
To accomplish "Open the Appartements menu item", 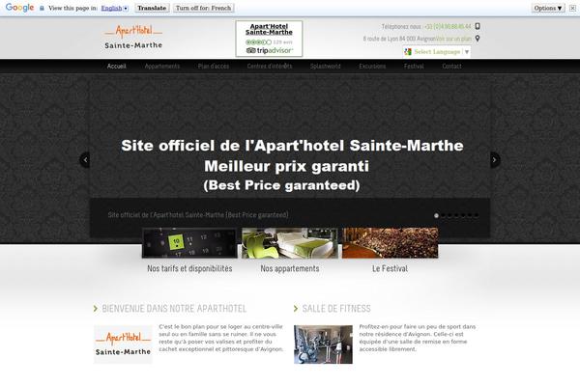I will click(162, 67).
